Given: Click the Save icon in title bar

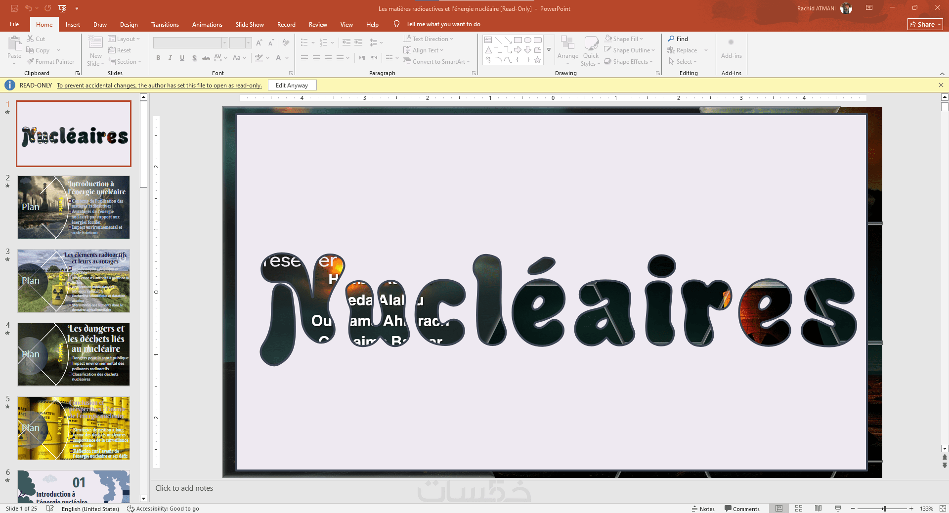Looking at the screenshot, I should point(14,8).
